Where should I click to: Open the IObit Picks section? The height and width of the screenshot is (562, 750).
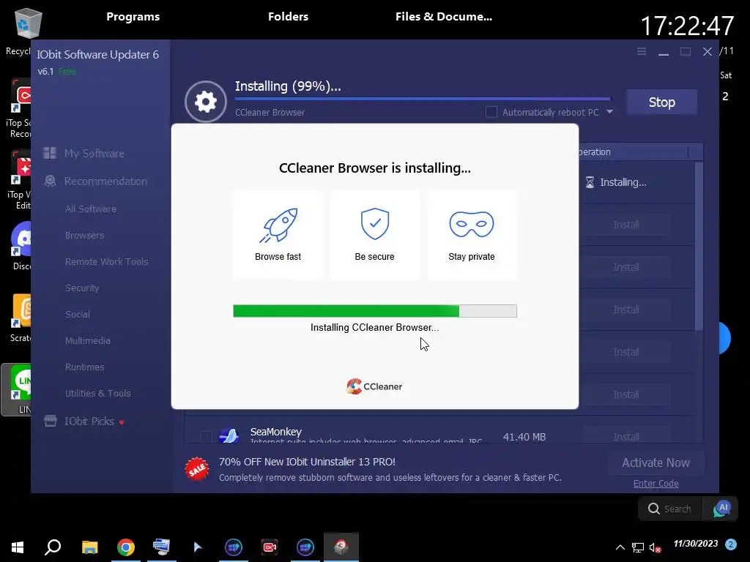pos(89,421)
